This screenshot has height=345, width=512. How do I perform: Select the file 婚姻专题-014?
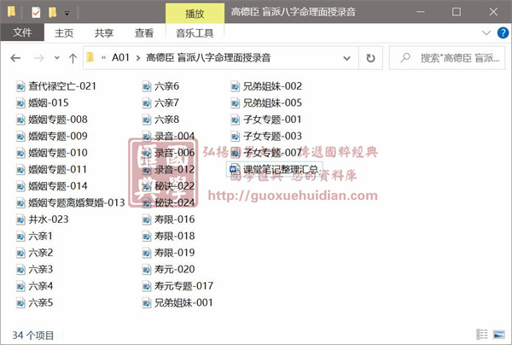click(x=52, y=186)
